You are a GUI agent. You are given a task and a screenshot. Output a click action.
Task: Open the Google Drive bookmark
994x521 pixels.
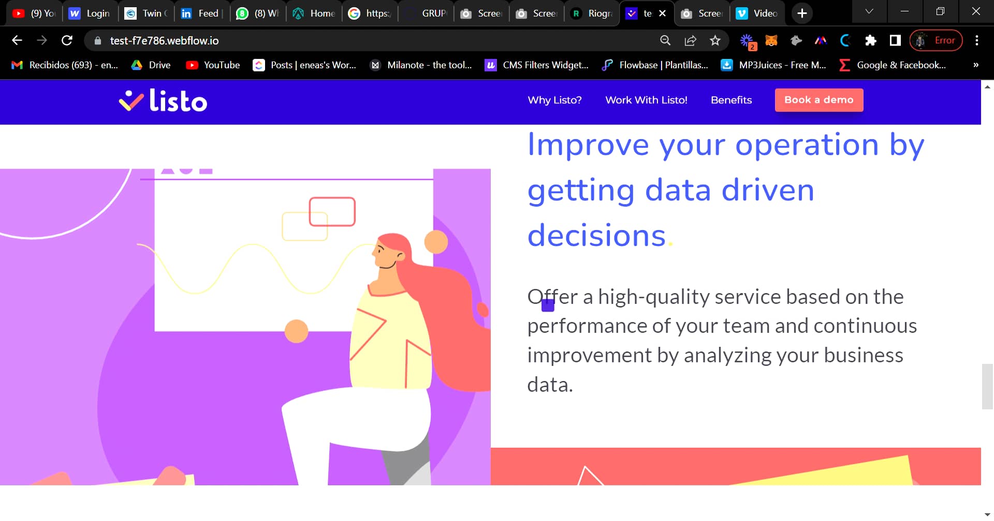tap(150, 65)
